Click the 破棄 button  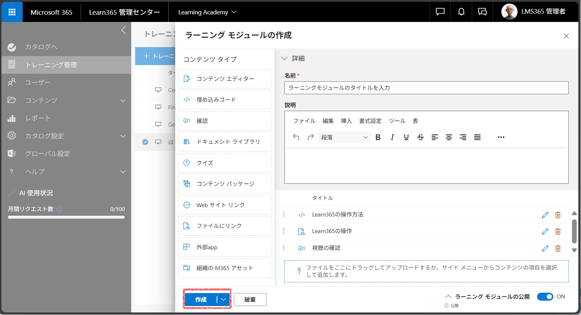(x=250, y=300)
